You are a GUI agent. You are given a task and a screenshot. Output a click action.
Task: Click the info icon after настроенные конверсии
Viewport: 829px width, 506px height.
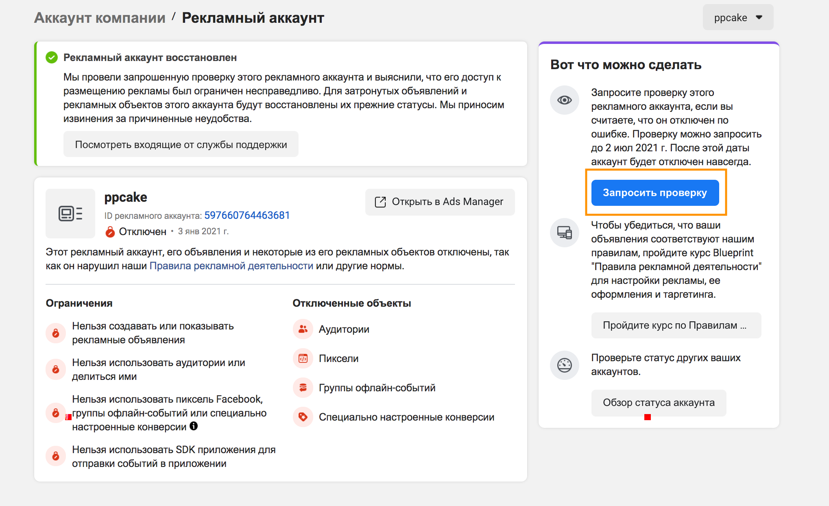(194, 426)
